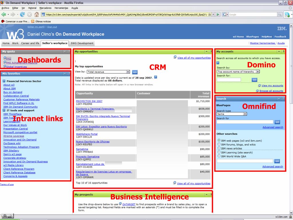Minimize the My opportunities portlet
Screen dimensions: 293x220
click(x=207, y=52)
